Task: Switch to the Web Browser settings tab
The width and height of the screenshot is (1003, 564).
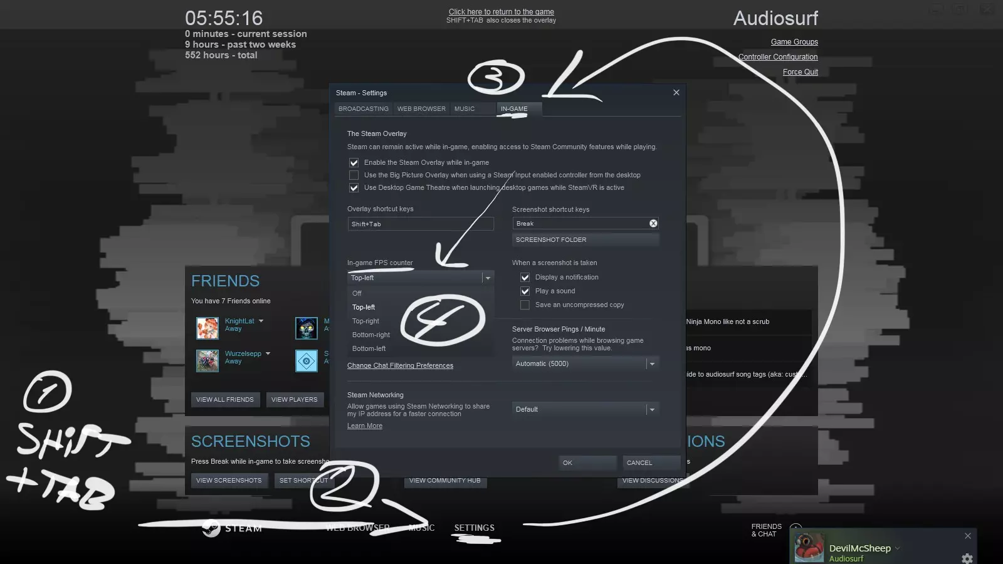Action: [x=421, y=109]
